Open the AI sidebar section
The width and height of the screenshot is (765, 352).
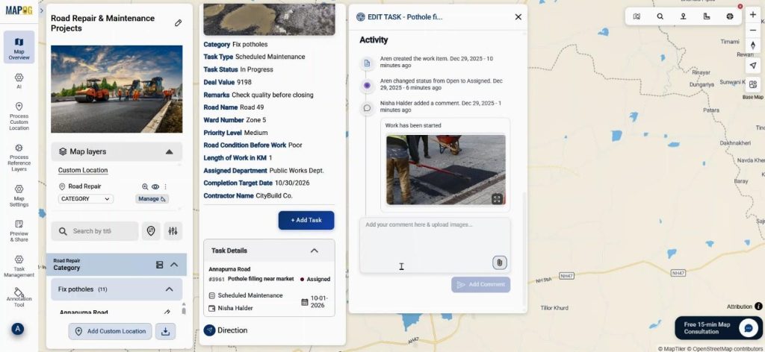[x=19, y=81]
